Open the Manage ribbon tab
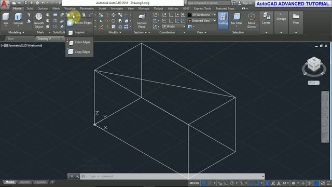The width and height of the screenshot is (332, 187). pos(144,8)
